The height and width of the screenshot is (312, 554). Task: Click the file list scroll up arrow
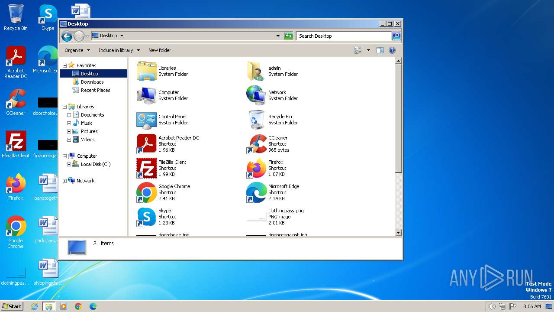399,62
